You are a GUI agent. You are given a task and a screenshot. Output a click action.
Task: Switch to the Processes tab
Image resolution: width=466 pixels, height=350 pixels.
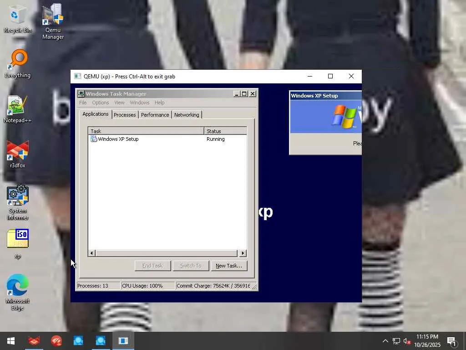click(x=125, y=115)
